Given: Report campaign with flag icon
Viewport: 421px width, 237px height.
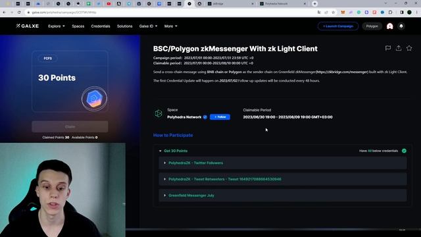Looking at the screenshot, I should 388,48.
